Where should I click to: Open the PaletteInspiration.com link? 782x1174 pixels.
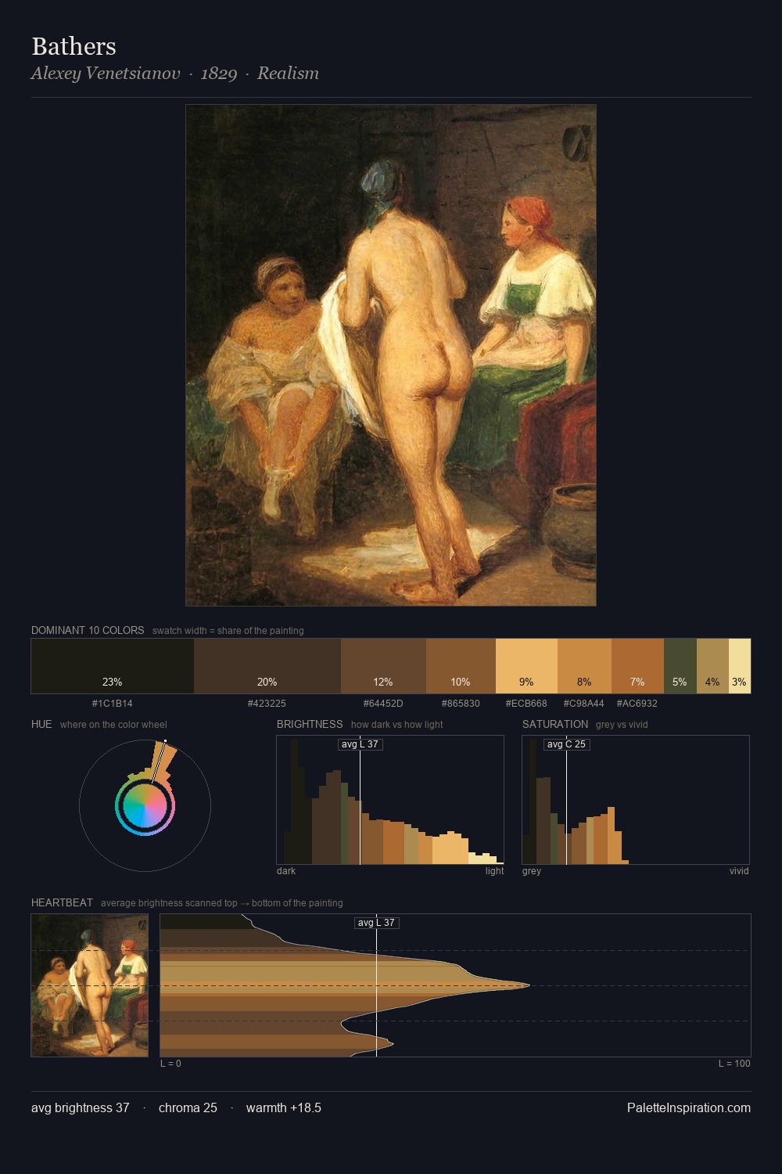689,1108
